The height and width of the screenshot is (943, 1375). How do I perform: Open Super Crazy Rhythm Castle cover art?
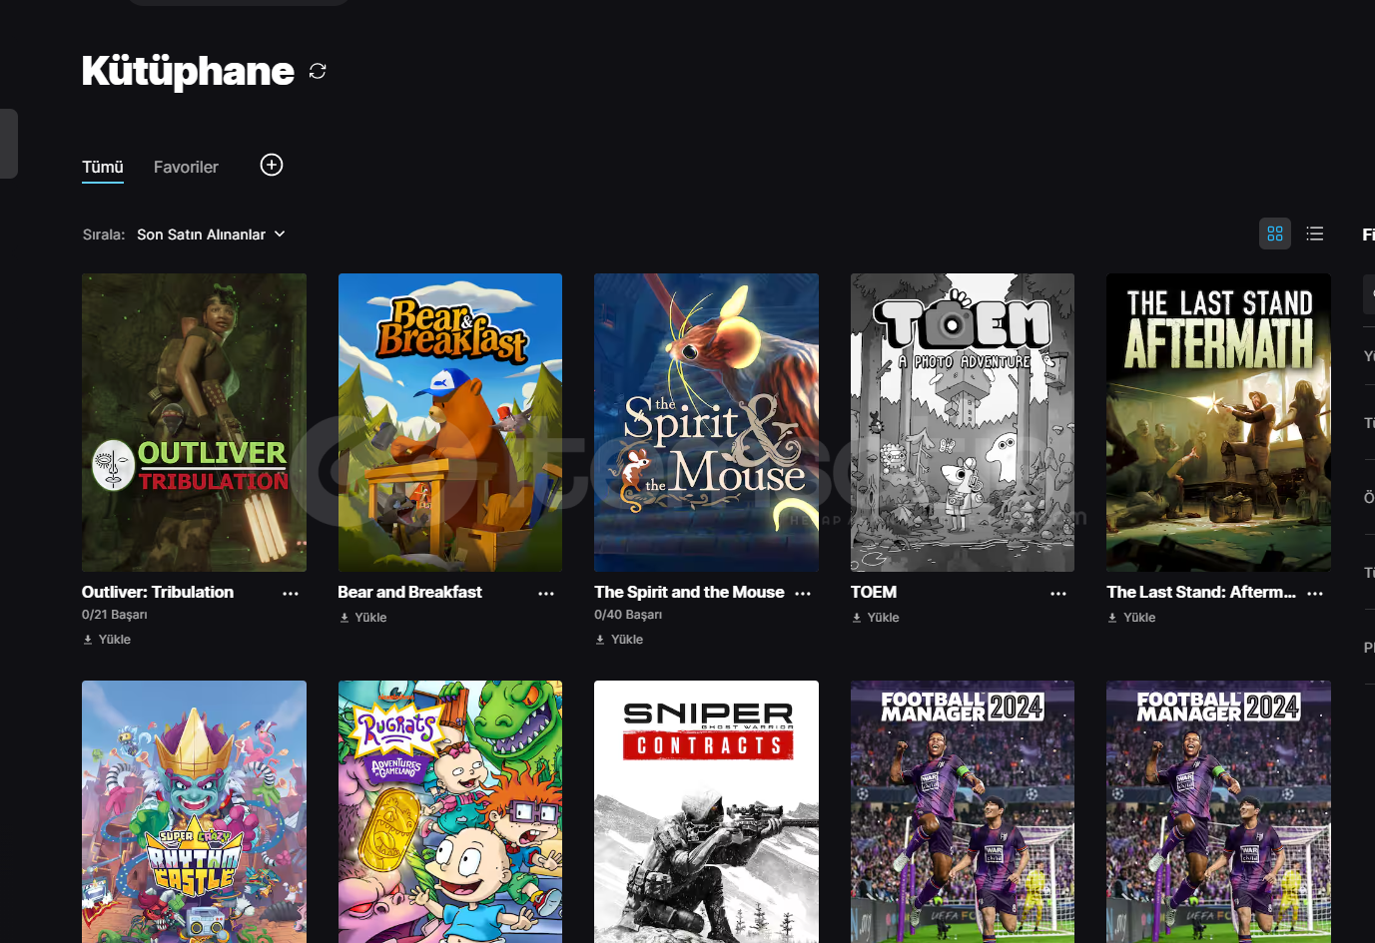pos(194,811)
